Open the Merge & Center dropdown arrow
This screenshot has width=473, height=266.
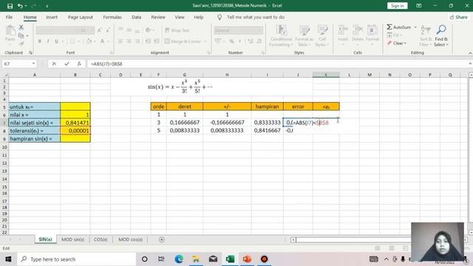205,41
